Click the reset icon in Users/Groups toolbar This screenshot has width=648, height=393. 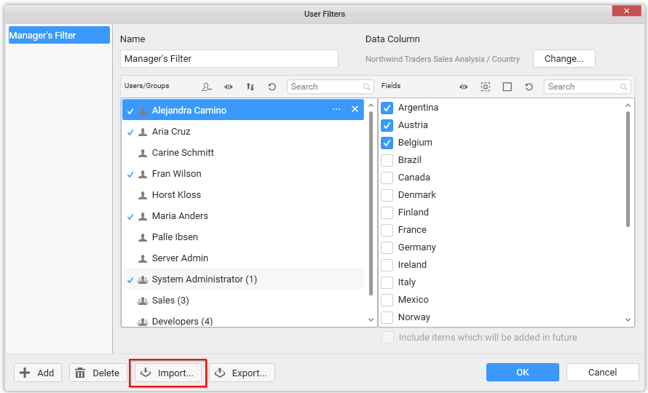tap(272, 87)
